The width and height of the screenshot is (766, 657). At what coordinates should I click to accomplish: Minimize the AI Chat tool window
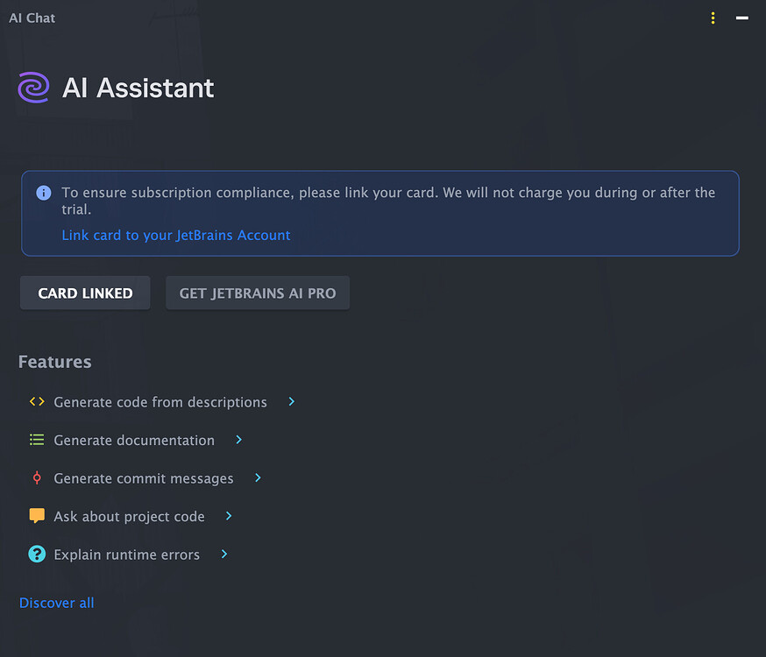pos(742,18)
